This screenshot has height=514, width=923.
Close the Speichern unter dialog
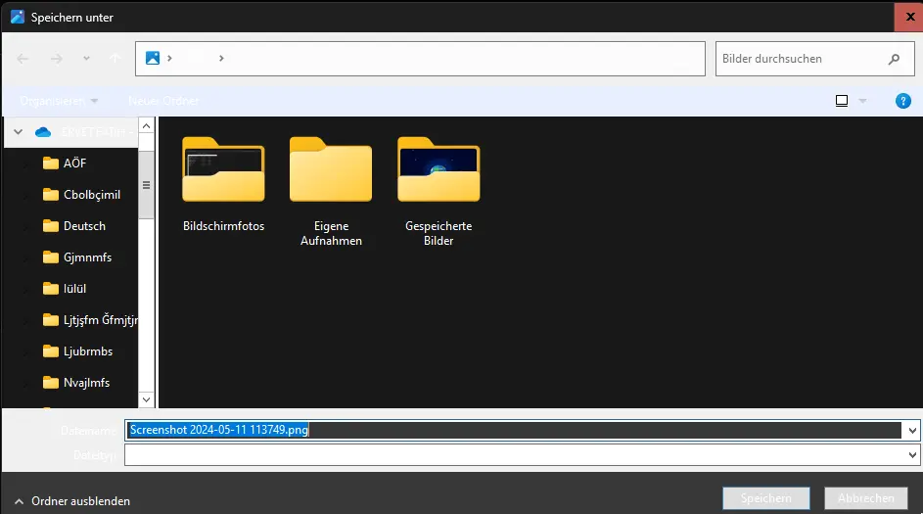pyautogui.click(x=909, y=17)
